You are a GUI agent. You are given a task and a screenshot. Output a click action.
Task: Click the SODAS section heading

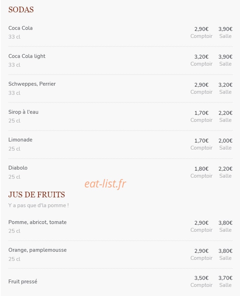21,9
